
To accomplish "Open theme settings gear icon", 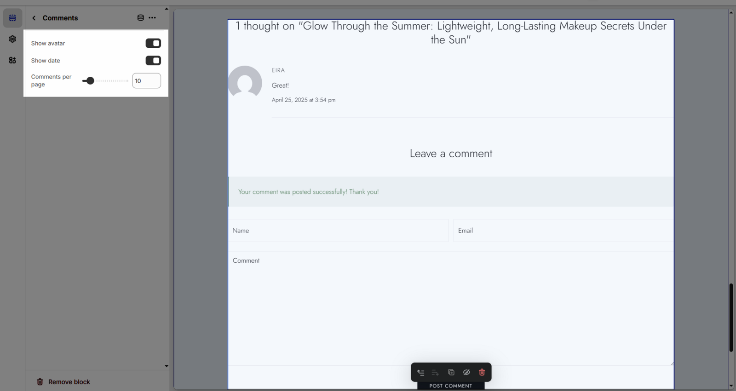I will (12, 39).
